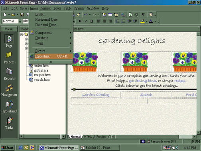Viewport: 201px width, 151px height.
Task: Toggle Underline formatting button
Action: pyautogui.click(x=92, y=21)
